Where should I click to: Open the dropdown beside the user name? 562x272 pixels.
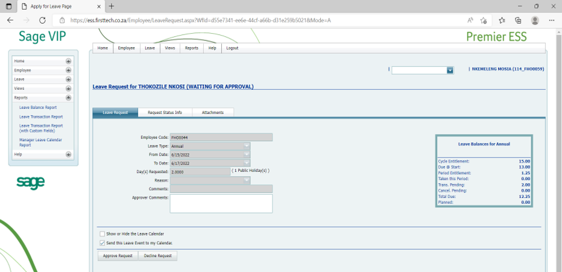[x=450, y=71]
